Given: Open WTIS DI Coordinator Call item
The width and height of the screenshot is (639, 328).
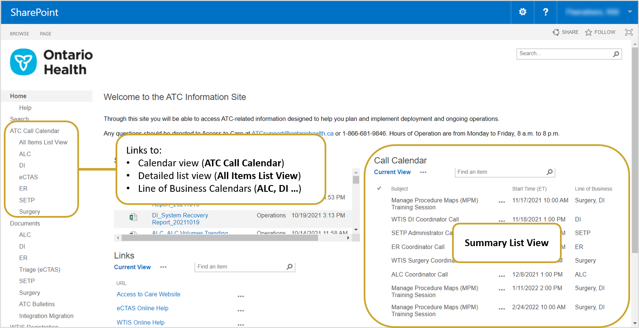Looking at the screenshot, I should coord(425,219).
